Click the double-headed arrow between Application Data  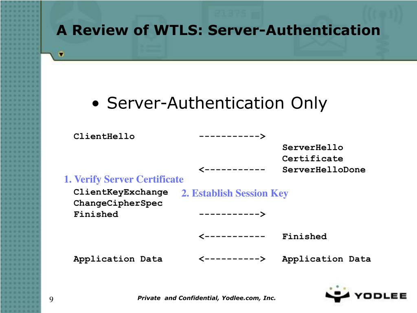[232, 259]
